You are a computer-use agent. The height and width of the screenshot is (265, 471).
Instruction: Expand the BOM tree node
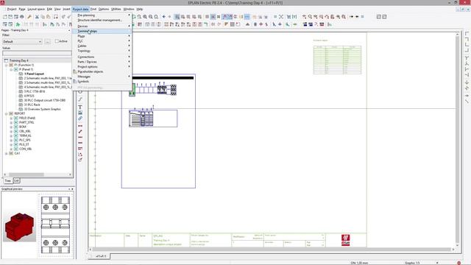pos(11,127)
